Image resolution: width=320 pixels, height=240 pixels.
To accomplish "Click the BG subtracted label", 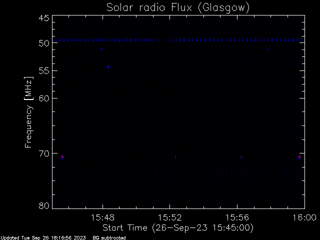I will click(x=109, y=238).
